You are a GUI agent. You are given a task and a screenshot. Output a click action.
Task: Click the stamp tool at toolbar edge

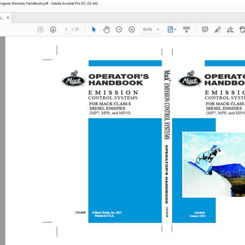tap(242, 29)
